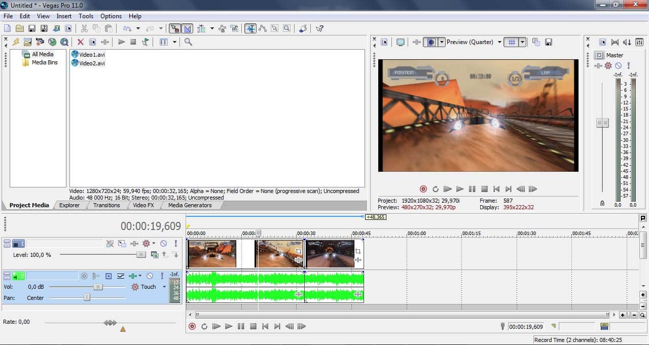Arm the audio track for recording

[x=84, y=276]
